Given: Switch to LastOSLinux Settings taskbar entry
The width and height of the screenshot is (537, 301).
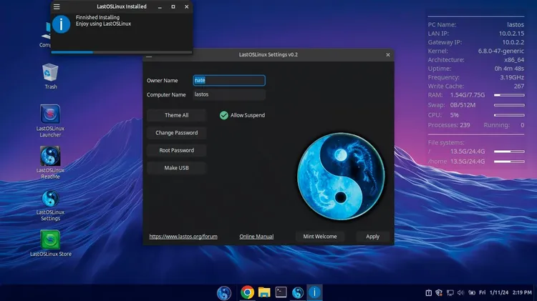Looking at the screenshot, I should (298, 292).
